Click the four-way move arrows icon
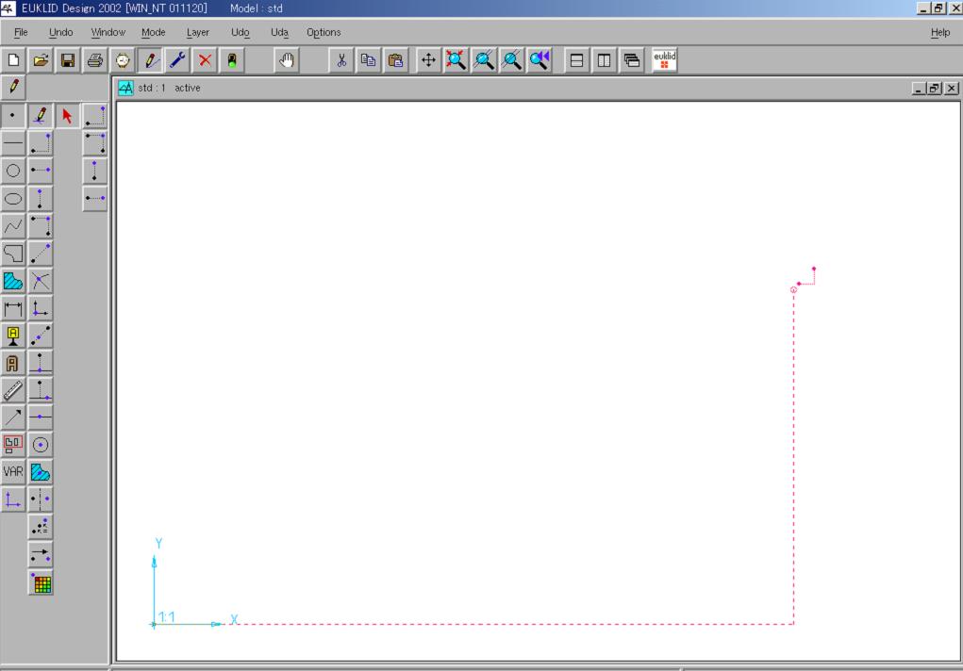 428,60
